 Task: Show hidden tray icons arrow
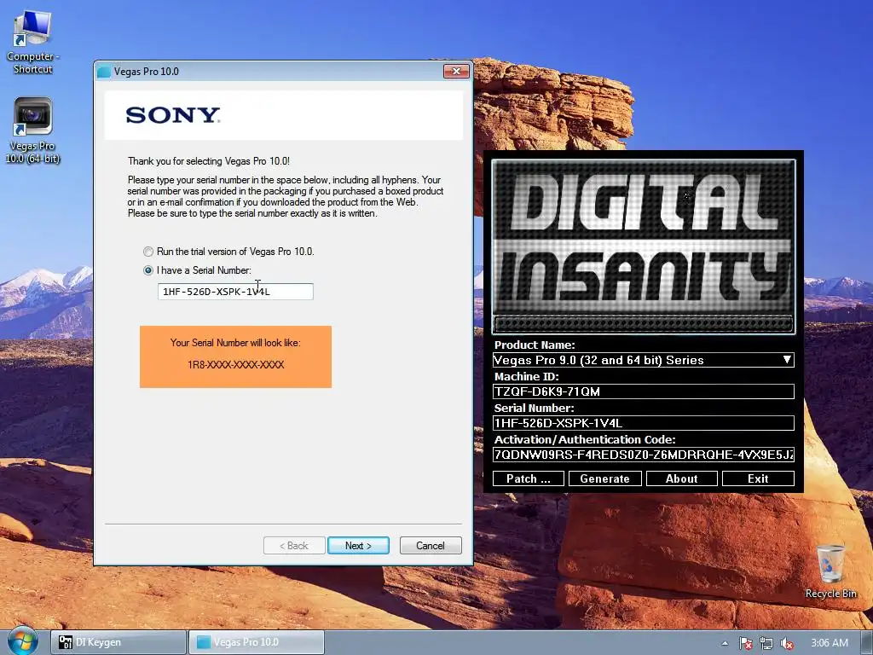click(x=725, y=643)
